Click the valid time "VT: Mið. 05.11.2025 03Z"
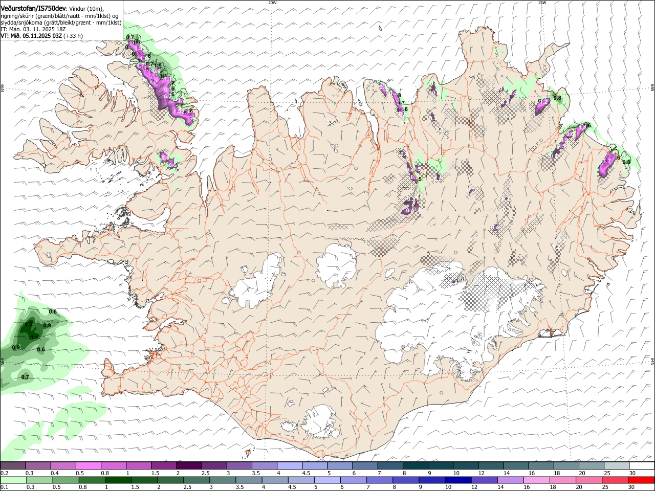655x491 pixels. (31, 36)
